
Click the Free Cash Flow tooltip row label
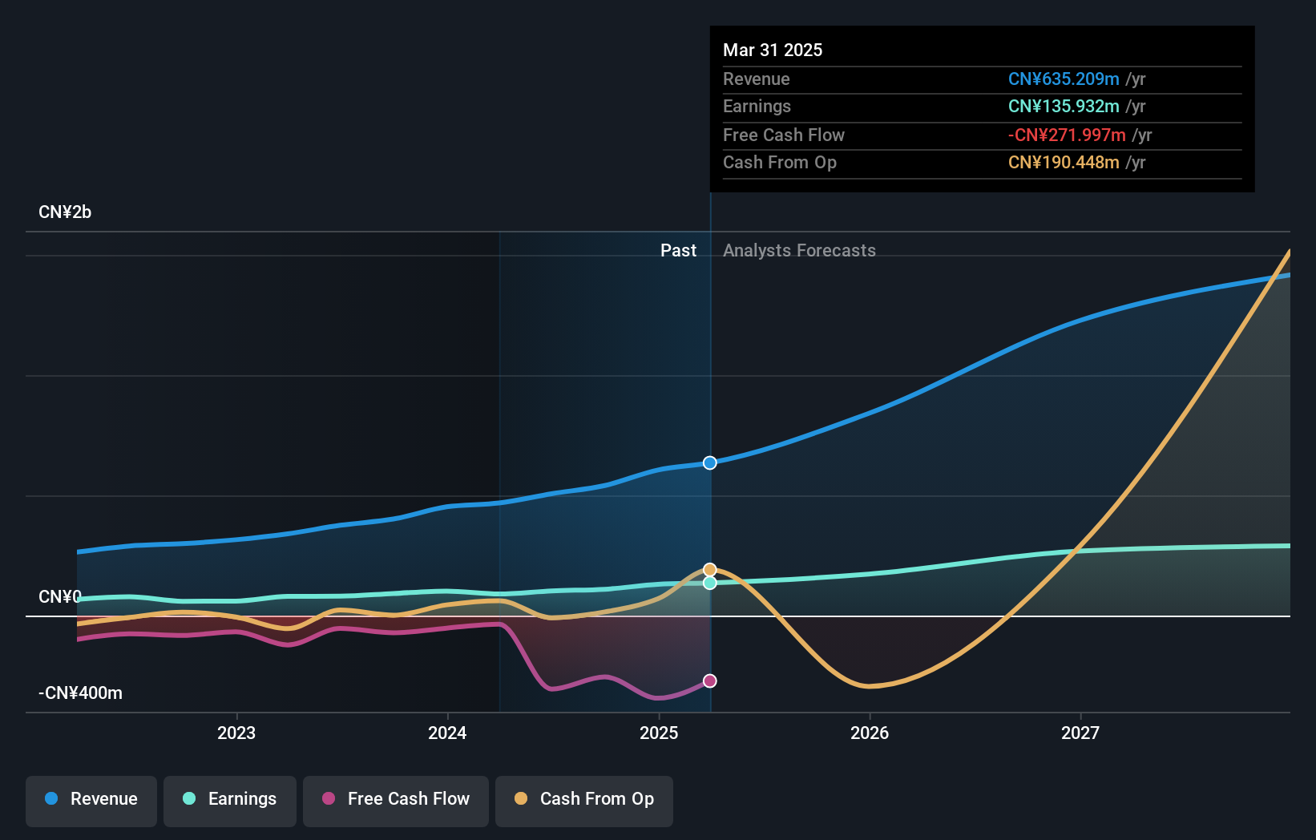[784, 135]
